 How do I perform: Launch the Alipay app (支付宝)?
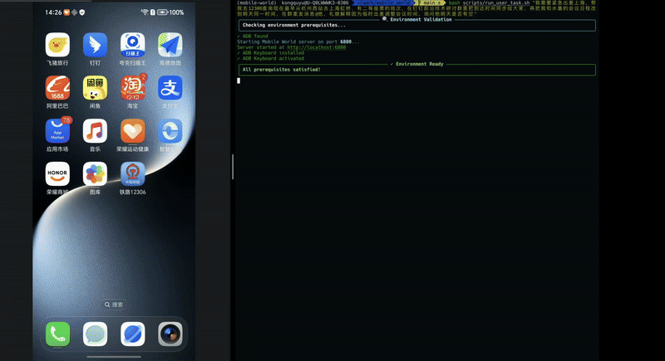click(x=170, y=88)
